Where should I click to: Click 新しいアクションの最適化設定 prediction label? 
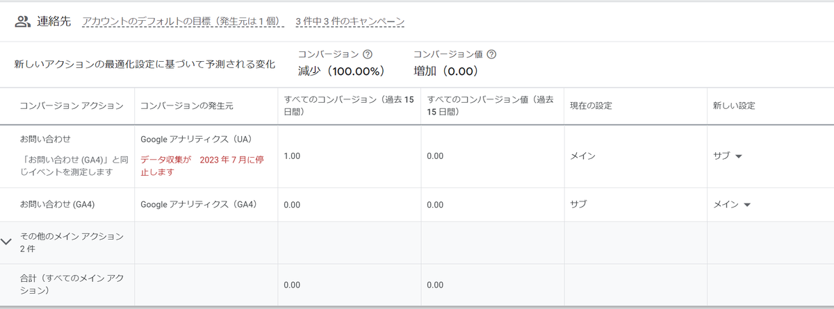tap(145, 64)
